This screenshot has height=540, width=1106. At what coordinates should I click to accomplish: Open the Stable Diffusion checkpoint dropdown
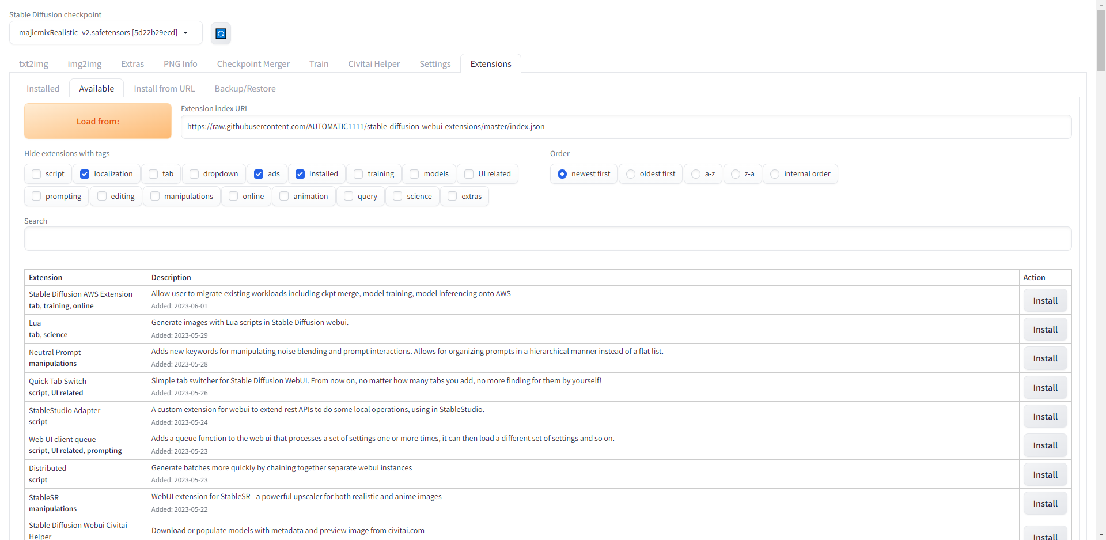105,33
